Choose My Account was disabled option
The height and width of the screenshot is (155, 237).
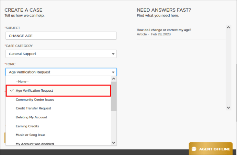tap(35, 144)
